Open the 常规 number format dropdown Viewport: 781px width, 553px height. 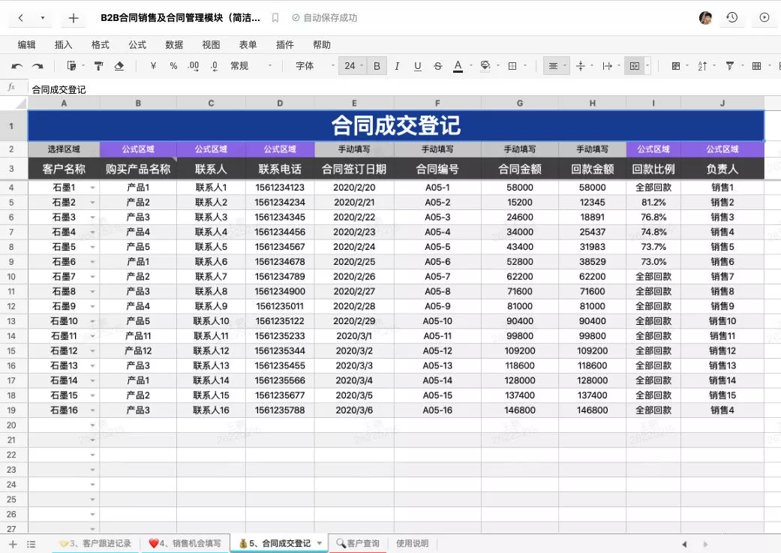click(x=244, y=66)
